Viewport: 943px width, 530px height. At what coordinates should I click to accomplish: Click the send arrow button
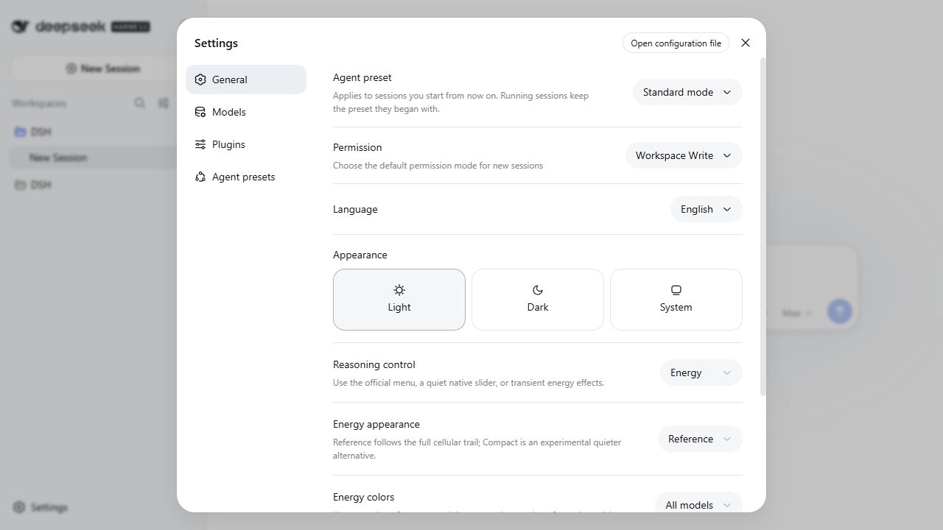[x=839, y=311]
